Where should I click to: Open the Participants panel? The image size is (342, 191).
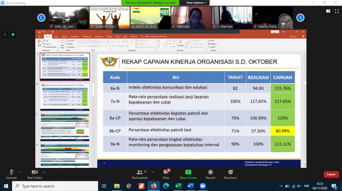click(x=140, y=174)
